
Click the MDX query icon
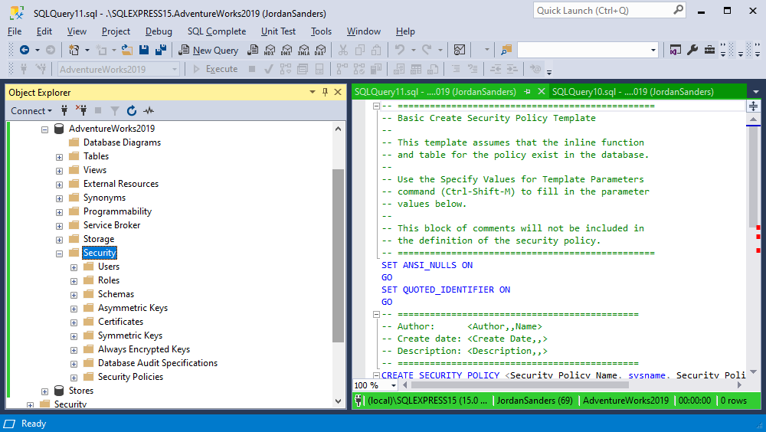[270, 50]
